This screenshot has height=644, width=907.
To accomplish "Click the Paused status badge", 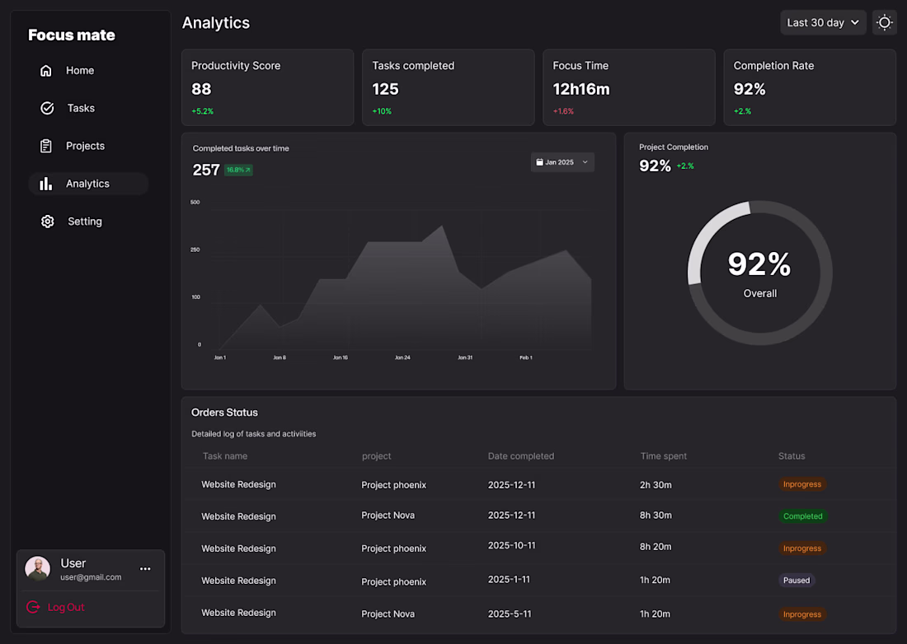I will pos(797,581).
